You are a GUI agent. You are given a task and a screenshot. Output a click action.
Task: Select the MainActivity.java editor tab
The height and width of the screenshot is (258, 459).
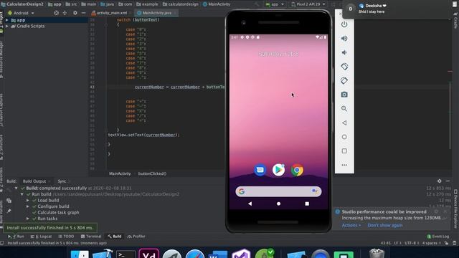click(156, 13)
